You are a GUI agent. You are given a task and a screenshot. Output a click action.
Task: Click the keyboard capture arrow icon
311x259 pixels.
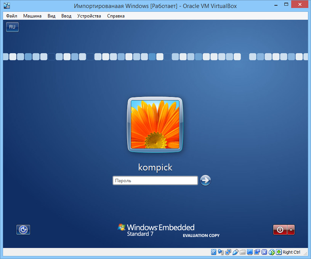point(279,252)
